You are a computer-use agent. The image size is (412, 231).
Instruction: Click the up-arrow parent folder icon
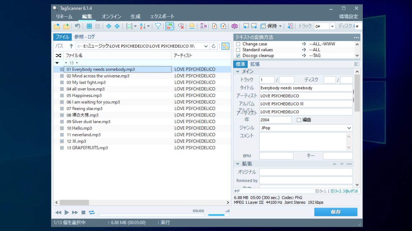(x=71, y=46)
